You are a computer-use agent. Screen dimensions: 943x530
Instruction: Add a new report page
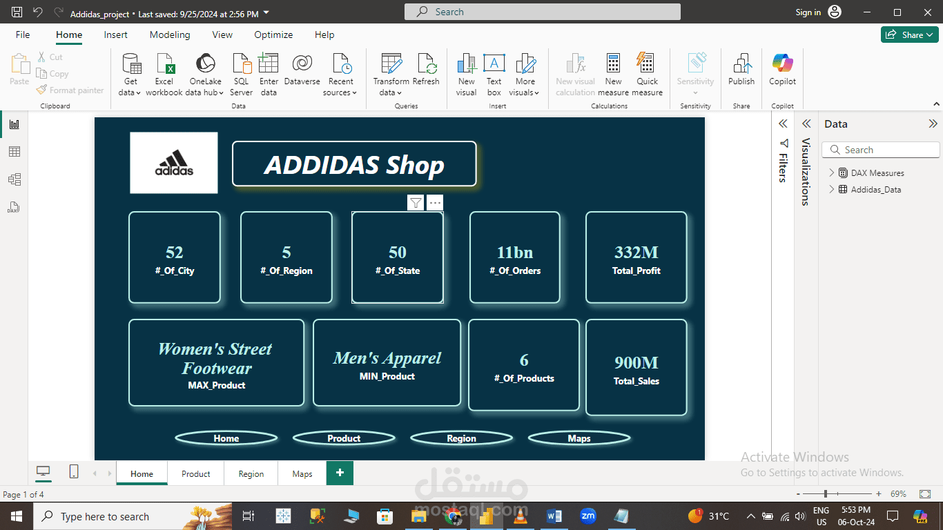pos(340,473)
